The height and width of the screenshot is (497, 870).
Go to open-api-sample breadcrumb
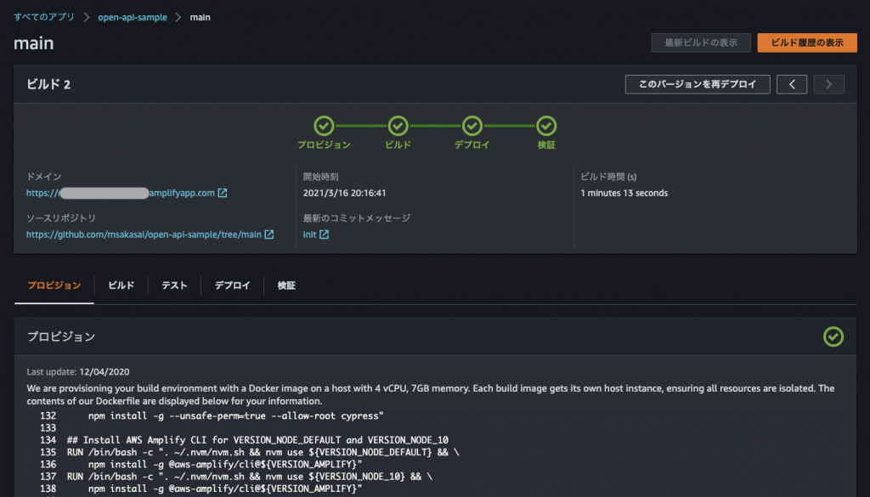pyautogui.click(x=132, y=17)
